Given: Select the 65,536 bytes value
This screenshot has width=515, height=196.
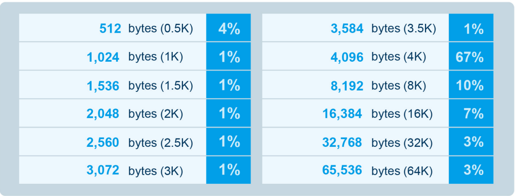Looking at the screenshot, I should (x=342, y=171).
